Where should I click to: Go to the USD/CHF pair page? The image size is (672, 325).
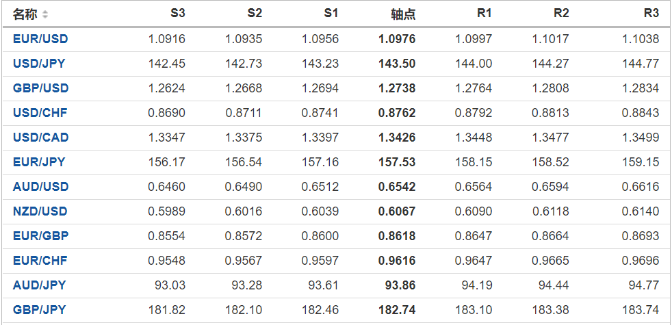coord(40,113)
